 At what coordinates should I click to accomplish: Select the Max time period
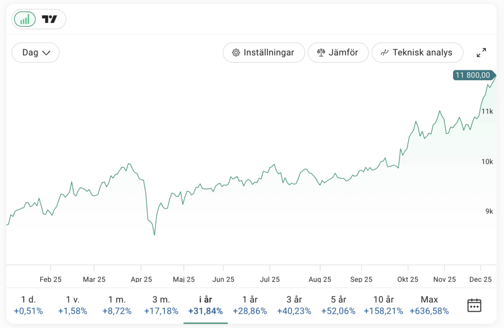click(429, 305)
